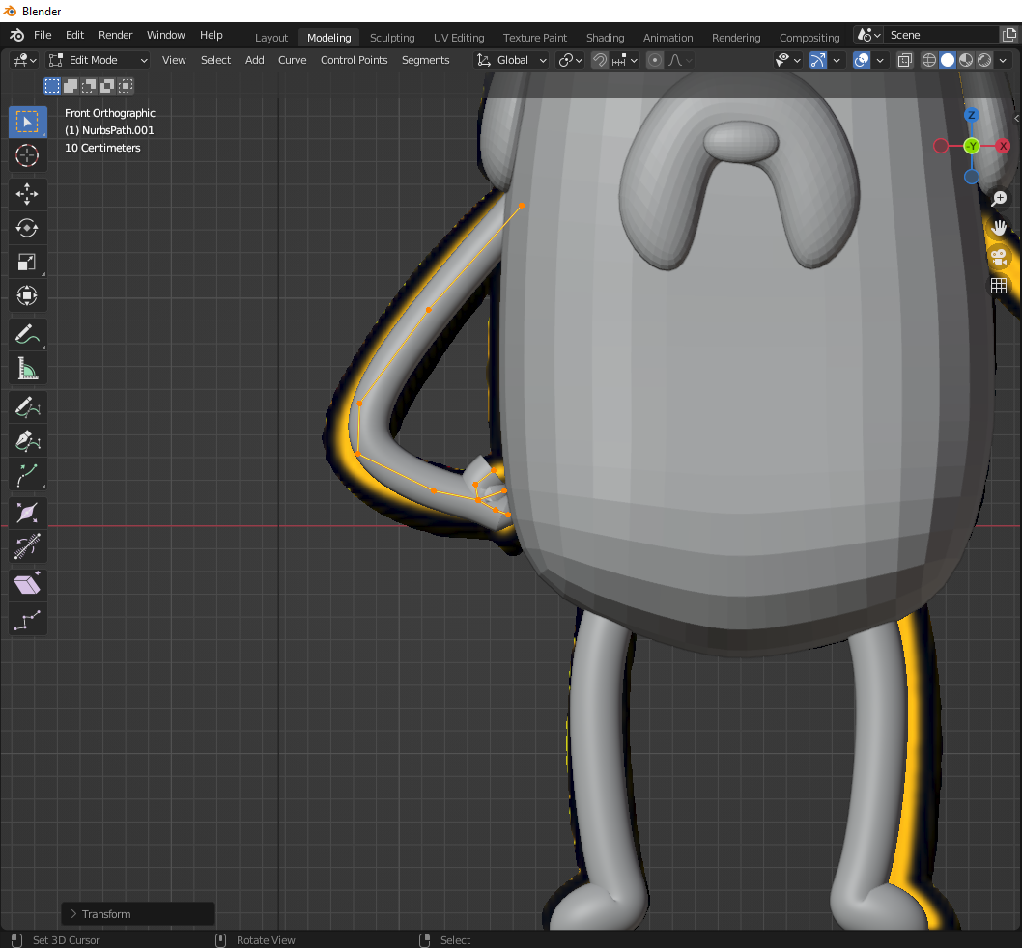Open the overlays options dropdown arrow
This screenshot has width=1022, height=948.
click(881, 61)
